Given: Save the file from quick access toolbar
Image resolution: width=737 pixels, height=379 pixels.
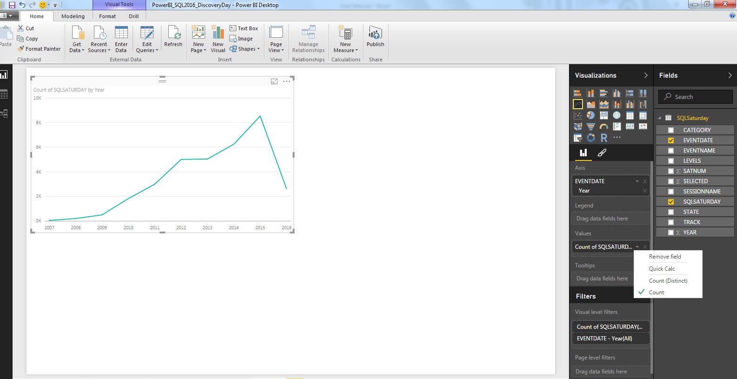Looking at the screenshot, I should tap(12, 5).
